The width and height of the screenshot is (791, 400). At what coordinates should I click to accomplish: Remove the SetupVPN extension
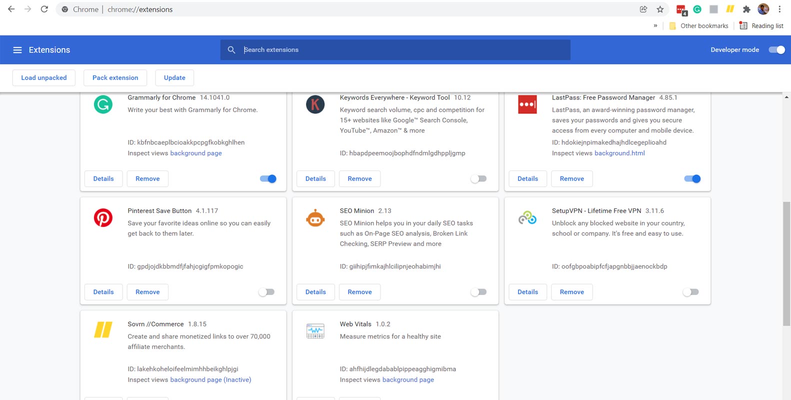click(x=571, y=292)
